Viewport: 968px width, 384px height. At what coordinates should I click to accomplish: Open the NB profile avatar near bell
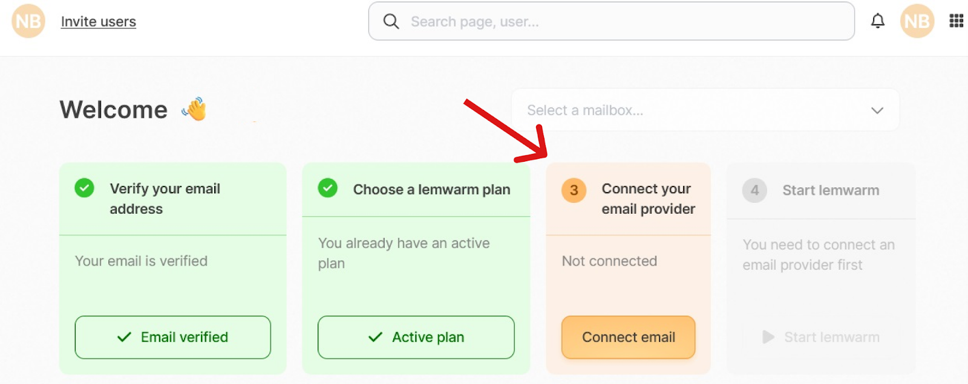917,21
